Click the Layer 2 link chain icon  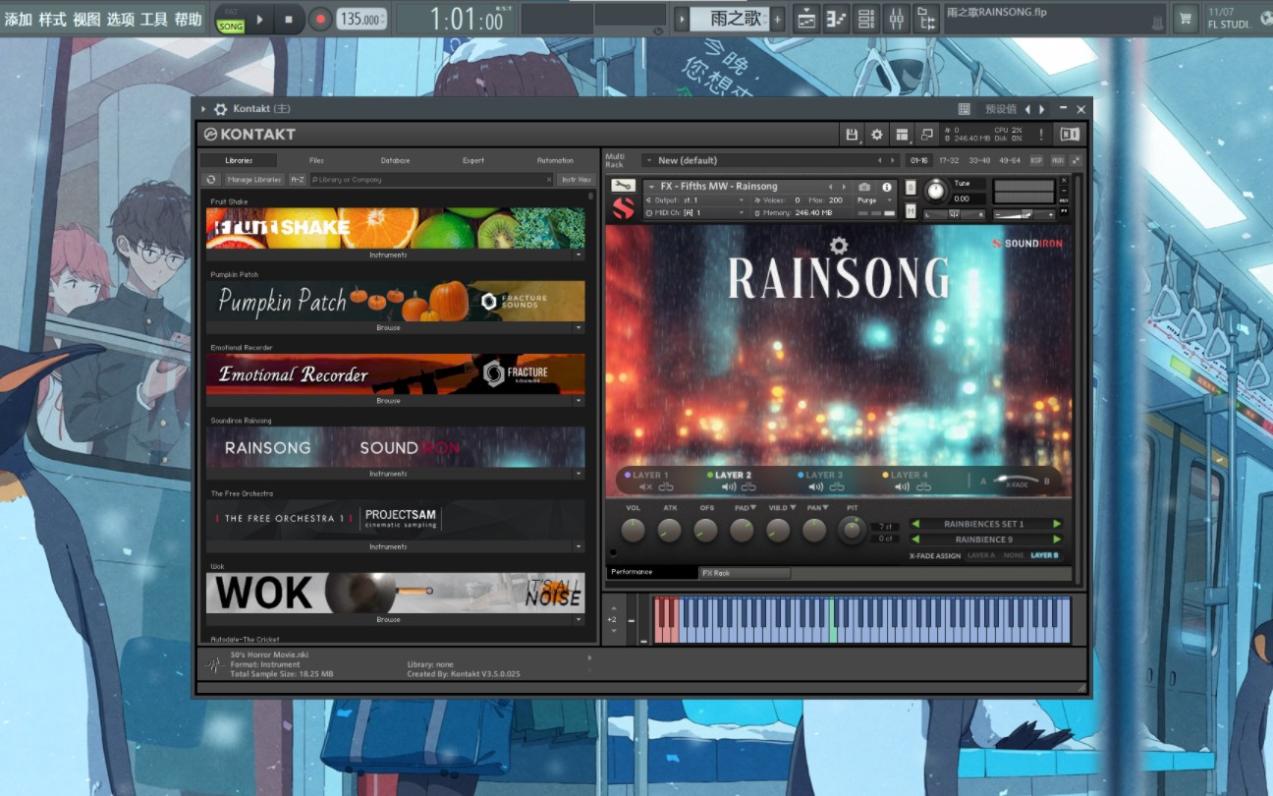point(748,486)
